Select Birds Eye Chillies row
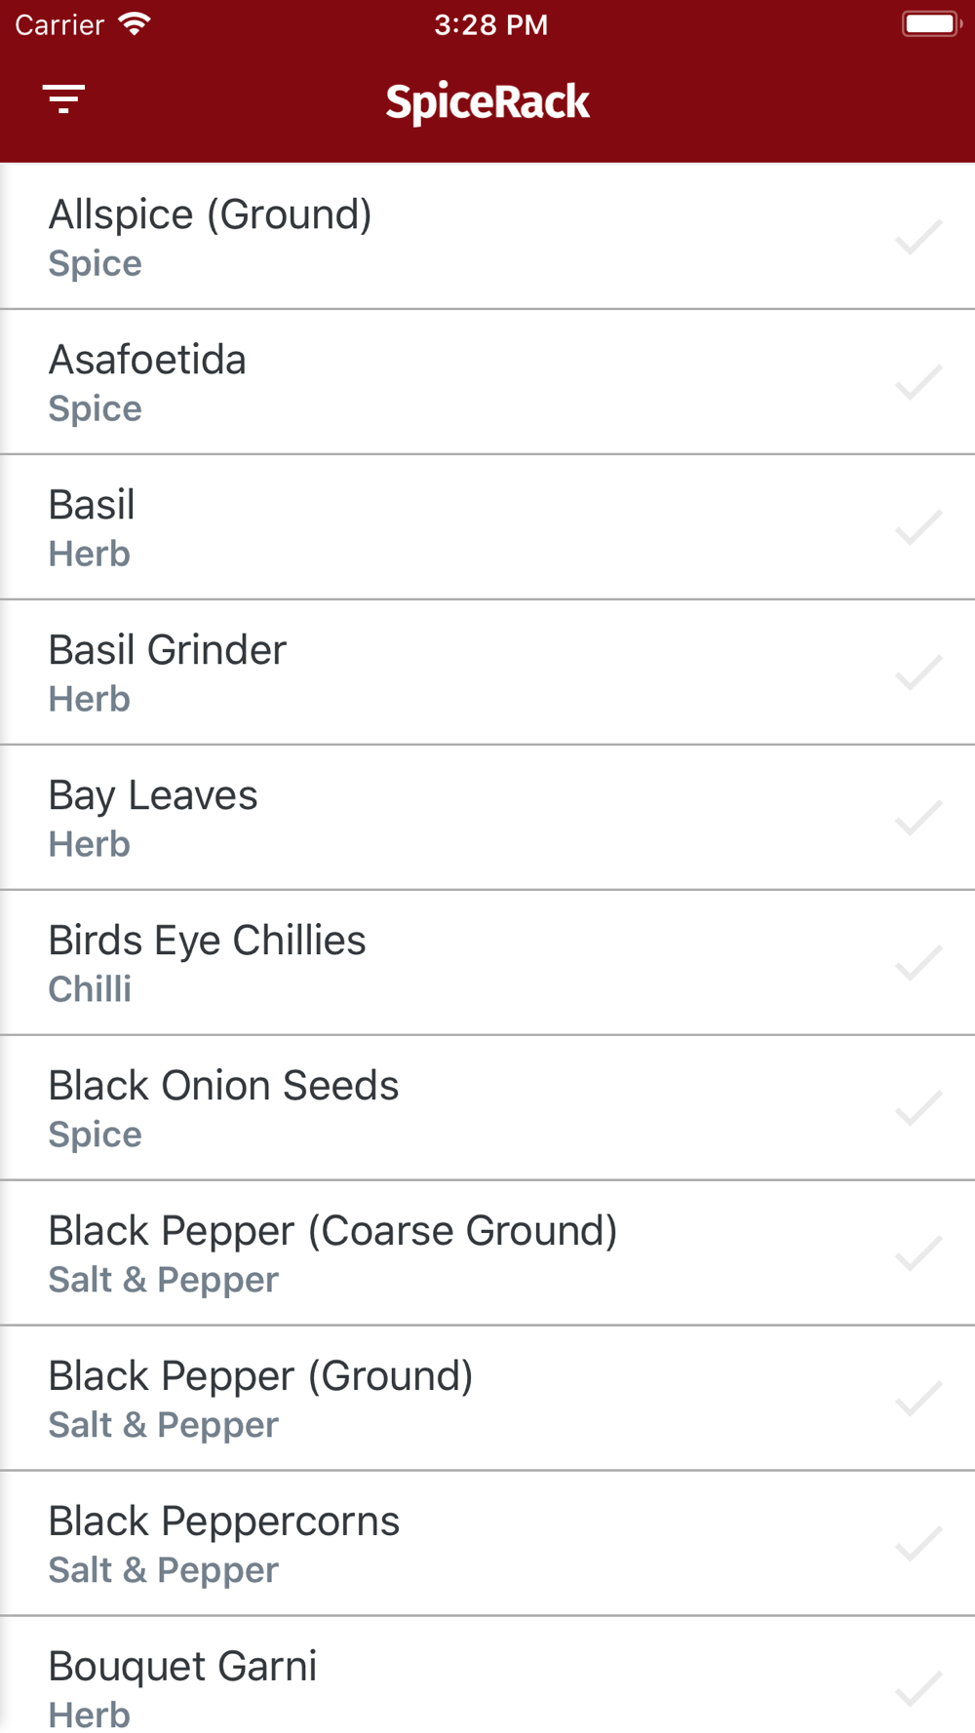Viewport: 975px width, 1733px height. coord(487,963)
